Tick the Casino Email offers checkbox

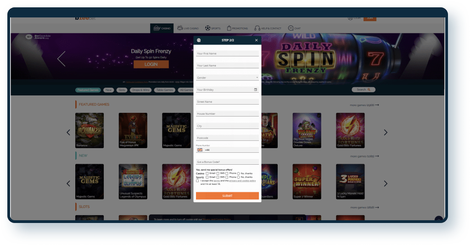click(x=207, y=173)
